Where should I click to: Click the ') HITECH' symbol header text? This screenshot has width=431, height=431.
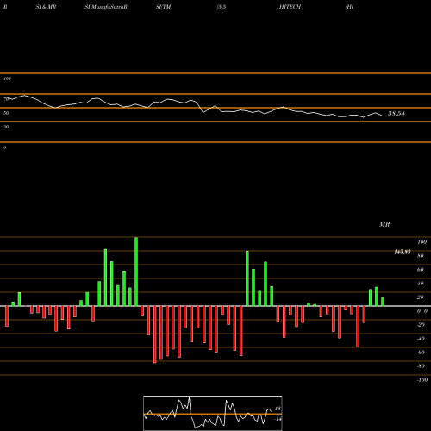point(289,7)
